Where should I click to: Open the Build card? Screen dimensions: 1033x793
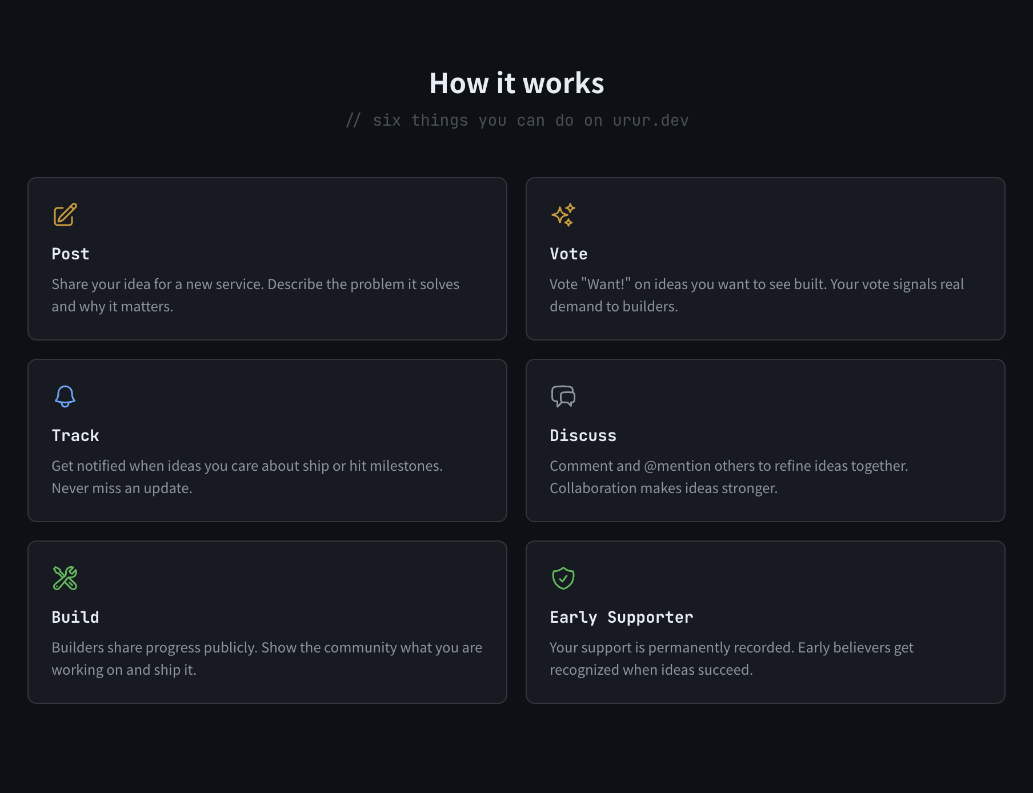pos(267,622)
